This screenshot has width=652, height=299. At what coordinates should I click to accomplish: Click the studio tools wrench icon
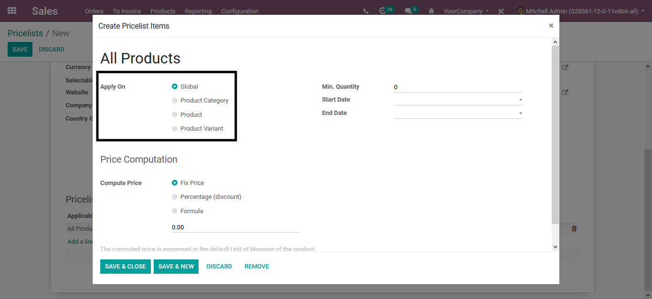point(501,11)
